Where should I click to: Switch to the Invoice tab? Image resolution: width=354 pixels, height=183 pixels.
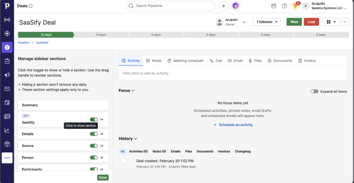coord(307,61)
